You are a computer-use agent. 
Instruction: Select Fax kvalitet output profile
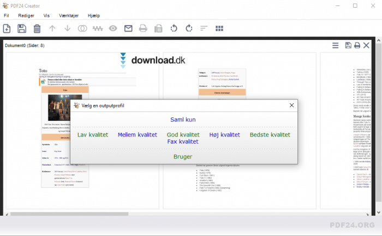(183, 141)
